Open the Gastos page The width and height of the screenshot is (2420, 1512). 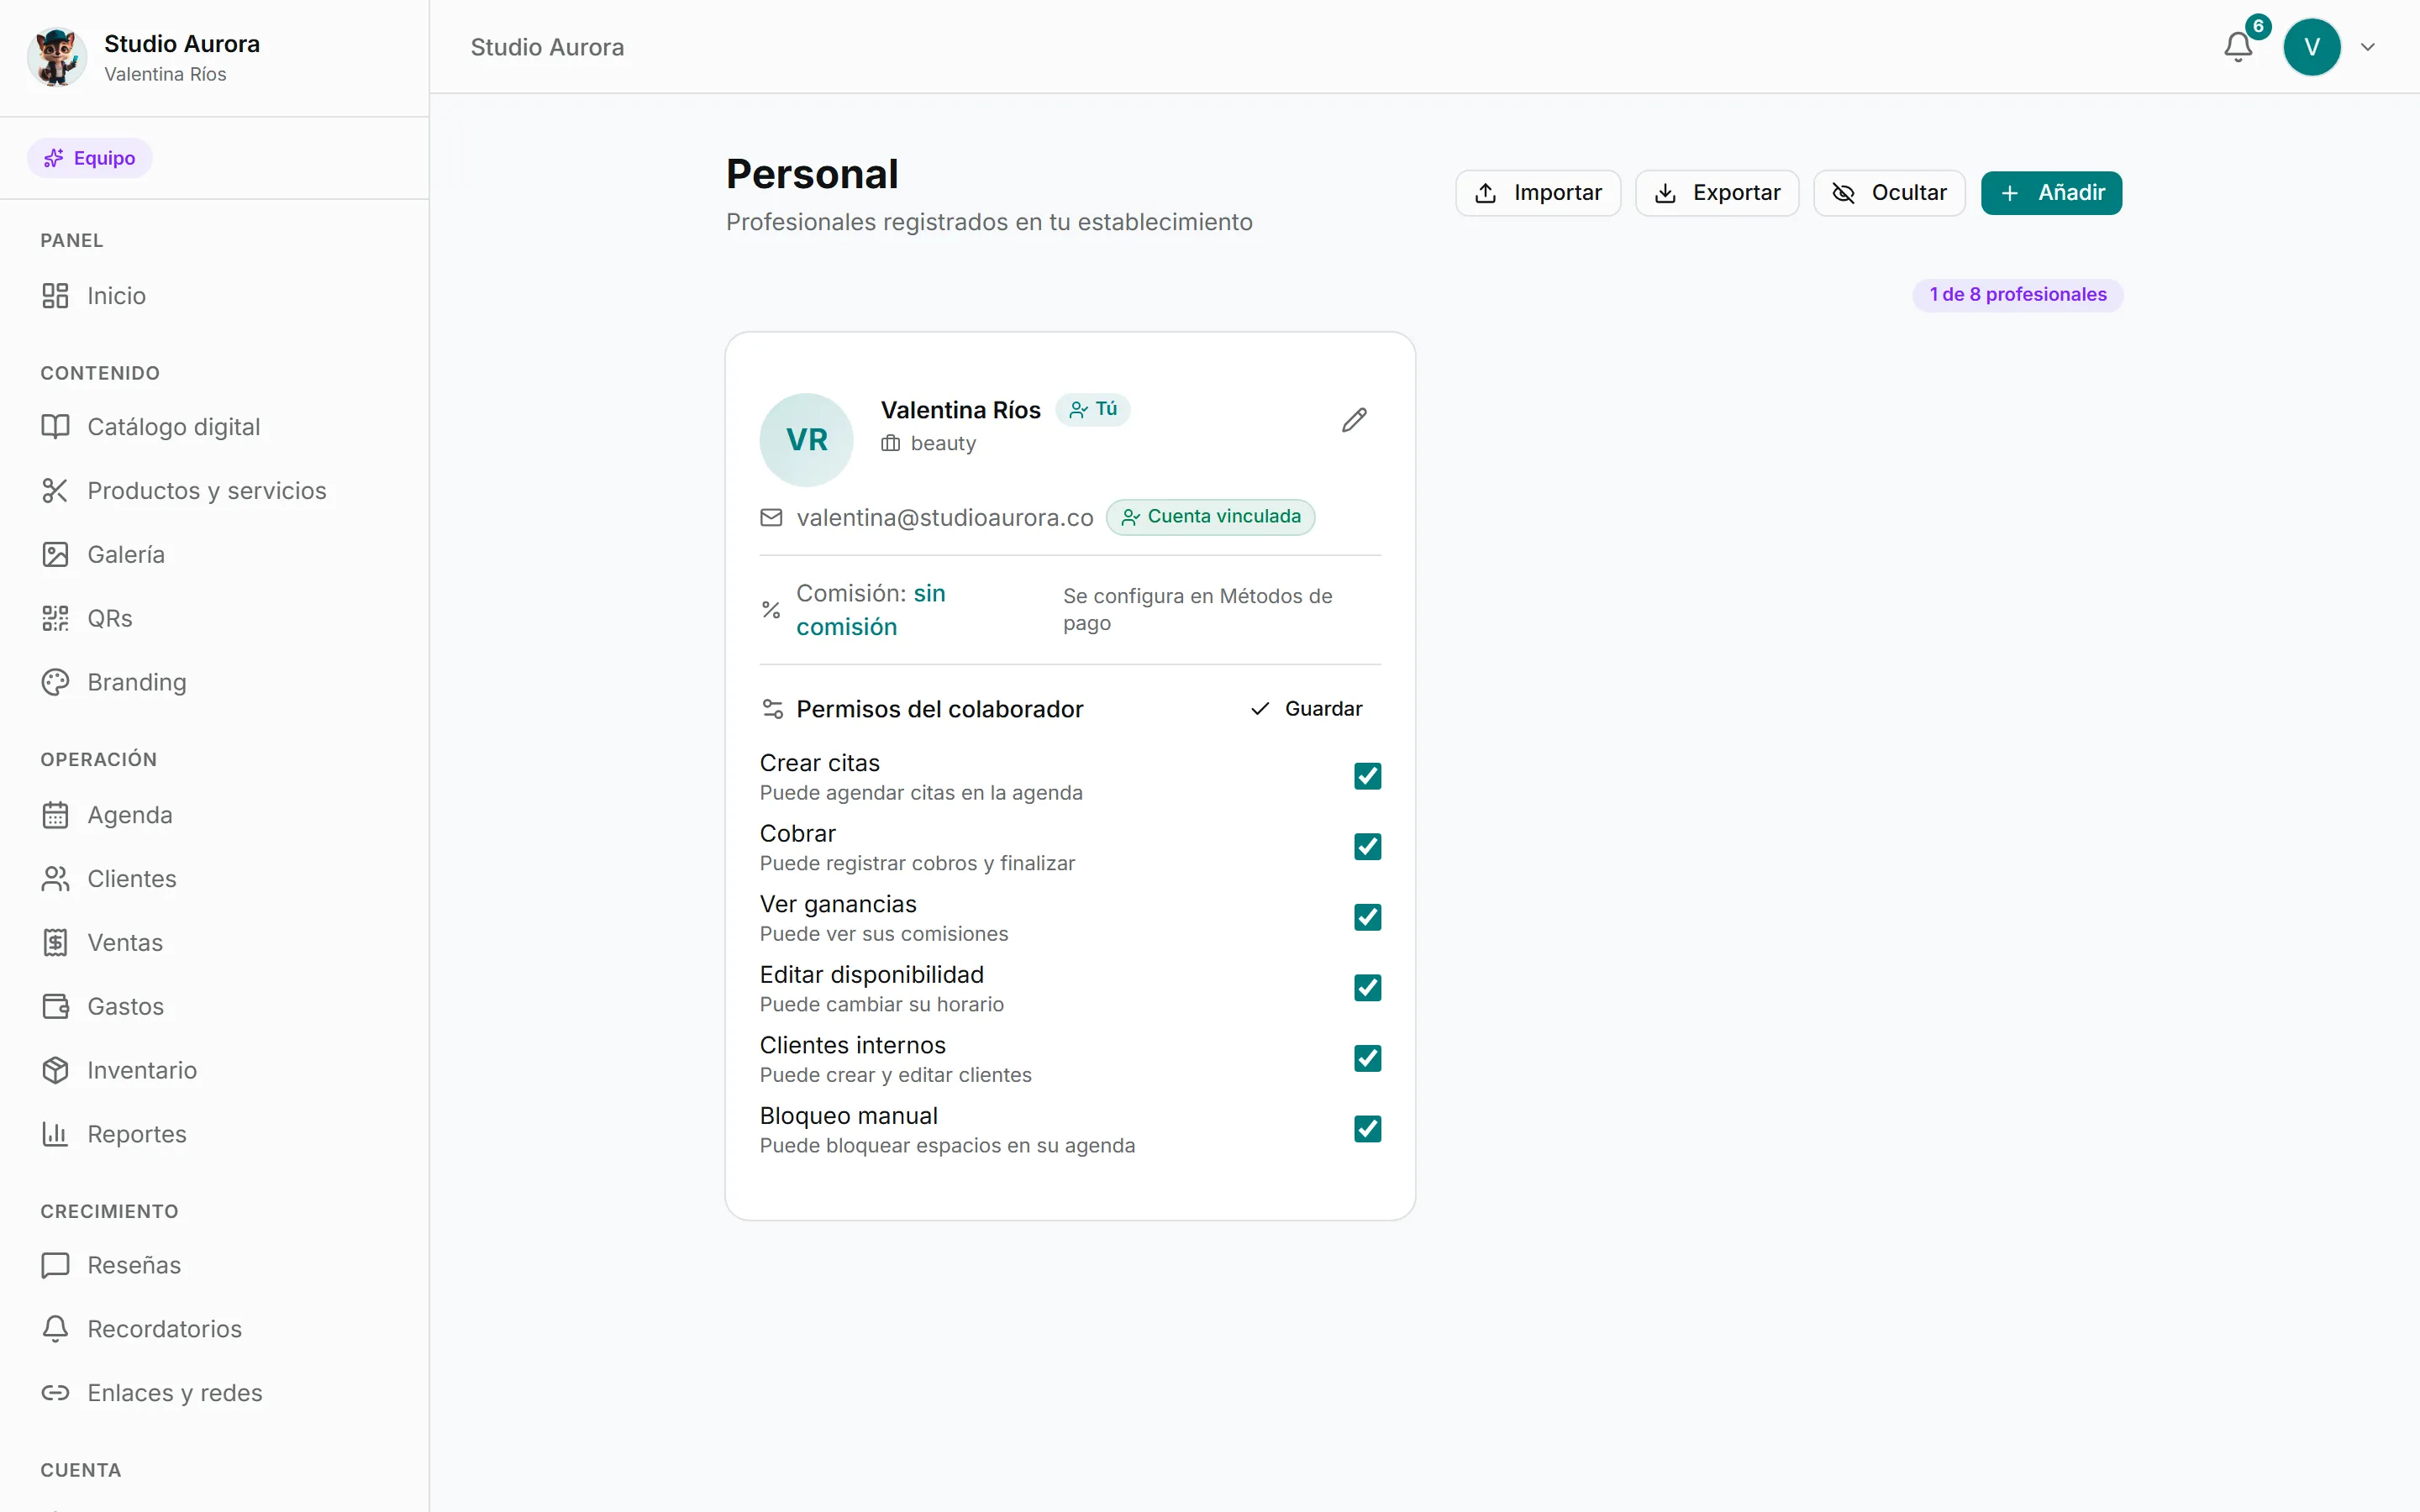tap(214, 1007)
